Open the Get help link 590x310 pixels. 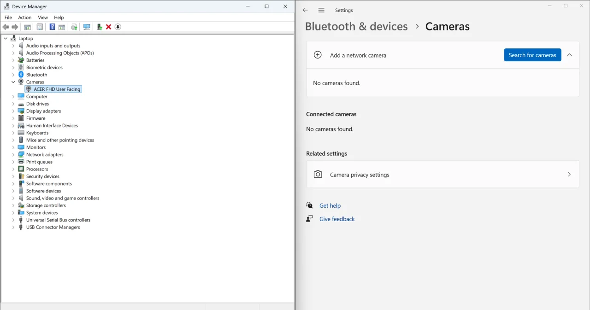(330, 205)
